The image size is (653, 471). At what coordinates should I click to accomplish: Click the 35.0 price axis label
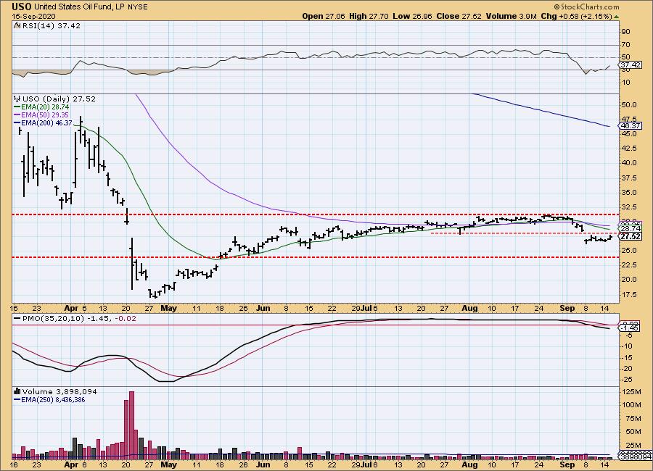coord(629,192)
